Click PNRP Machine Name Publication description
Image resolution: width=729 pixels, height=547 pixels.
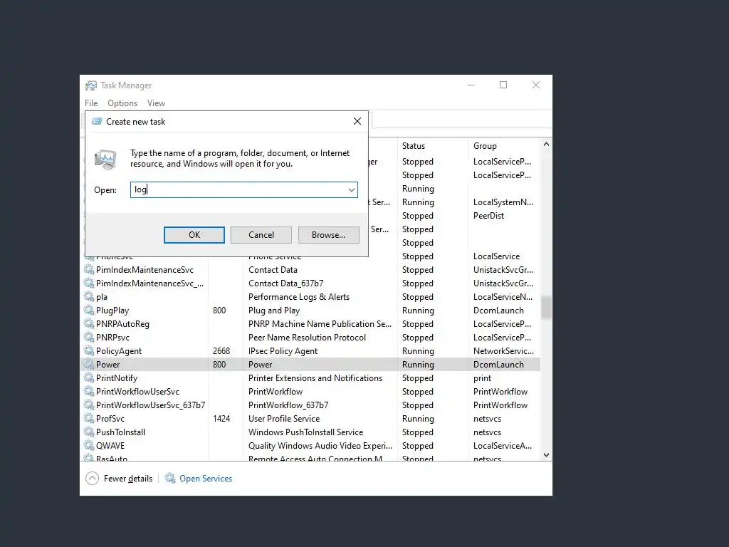click(320, 324)
